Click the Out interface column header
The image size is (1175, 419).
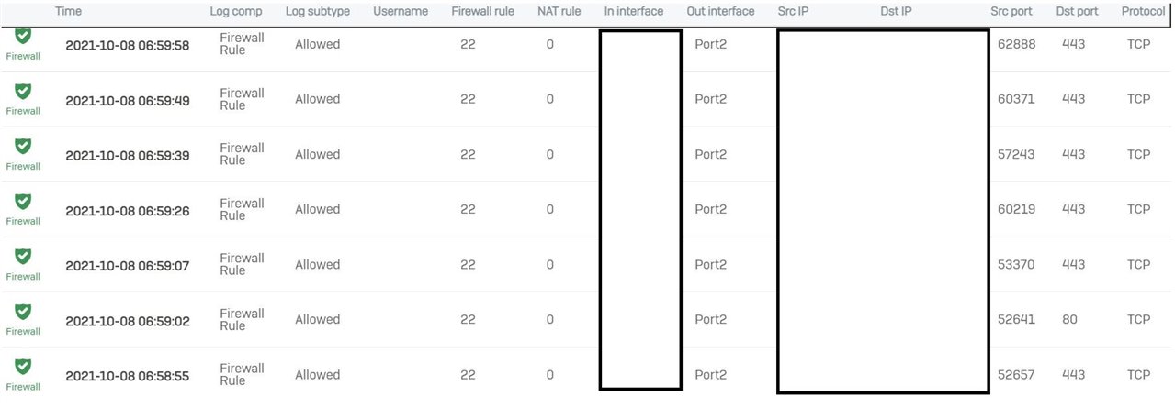tap(720, 11)
